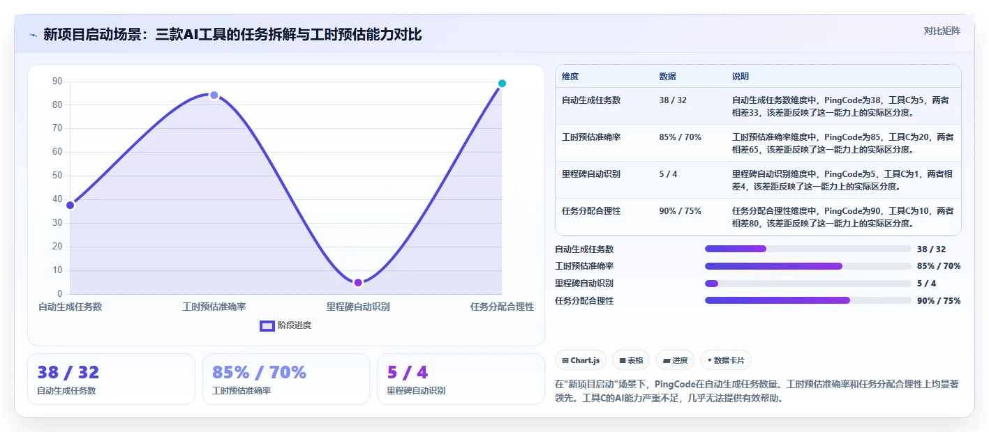Click the 表格 tag chip
The height and width of the screenshot is (432, 989).
coord(631,360)
